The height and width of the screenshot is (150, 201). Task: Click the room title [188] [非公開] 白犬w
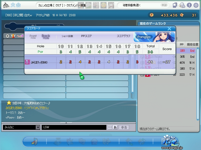click(x=19, y=15)
